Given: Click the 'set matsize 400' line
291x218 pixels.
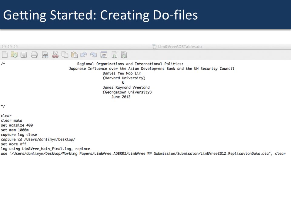Looking at the screenshot, I should click(17, 125).
